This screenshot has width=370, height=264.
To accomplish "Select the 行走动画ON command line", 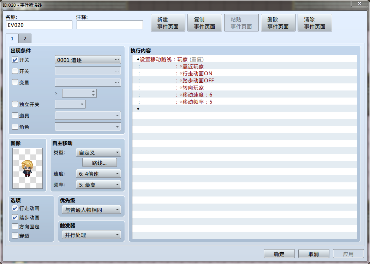I will (x=244, y=74).
